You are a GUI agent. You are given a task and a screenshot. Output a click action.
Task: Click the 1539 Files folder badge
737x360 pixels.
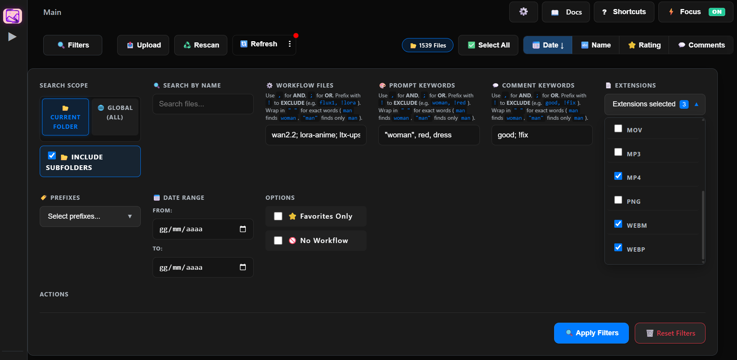click(427, 45)
